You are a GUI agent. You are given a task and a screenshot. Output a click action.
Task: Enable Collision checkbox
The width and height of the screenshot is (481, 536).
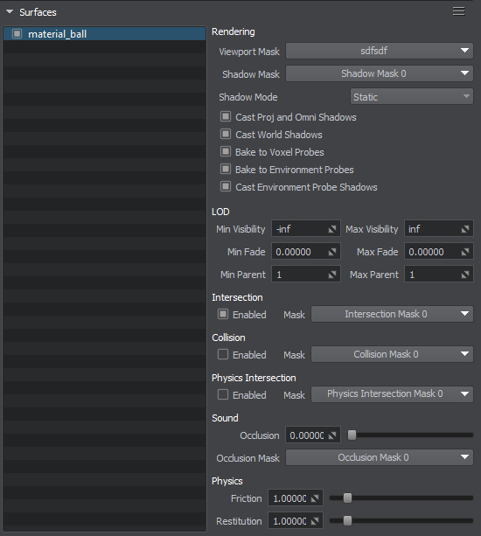coord(223,354)
